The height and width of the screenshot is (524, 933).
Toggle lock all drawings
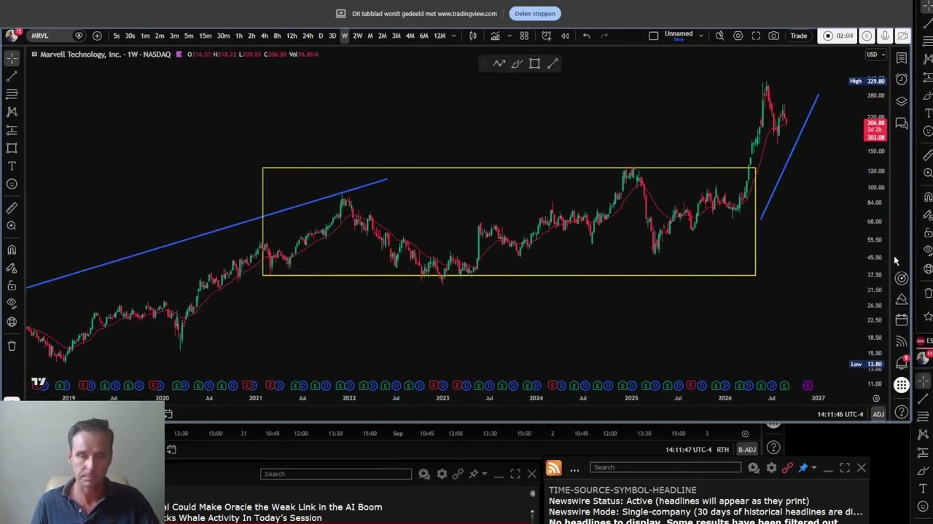tap(12, 286)
